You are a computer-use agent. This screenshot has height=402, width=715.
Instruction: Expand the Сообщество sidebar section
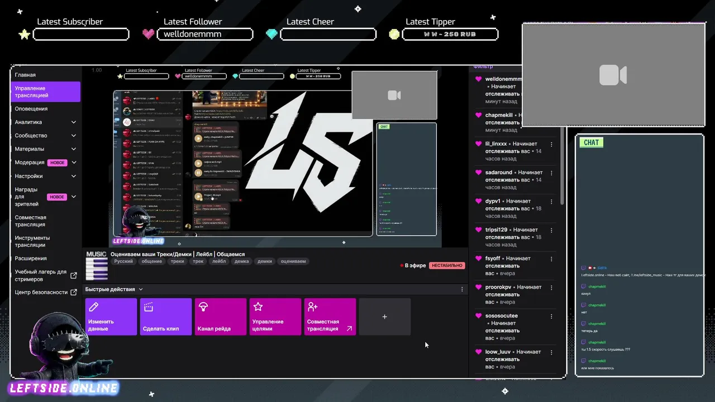click(x=74, y=136)
